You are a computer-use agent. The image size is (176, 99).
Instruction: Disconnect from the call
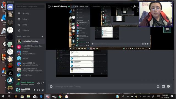43,83
